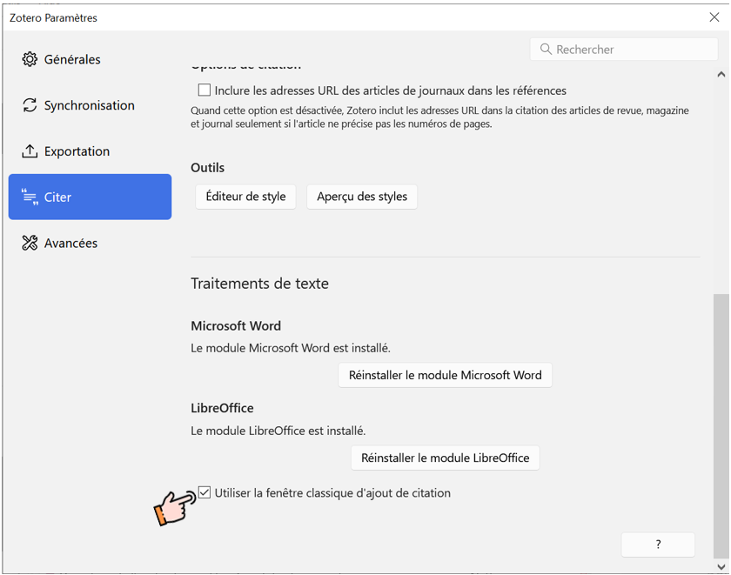Click the vertical scrollbar thumb
731x575 pixels.
721,426
